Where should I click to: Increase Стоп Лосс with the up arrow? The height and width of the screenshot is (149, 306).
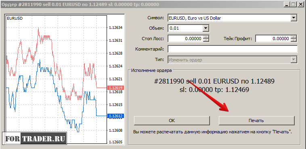pyautogui.click(x=206, y=37)
